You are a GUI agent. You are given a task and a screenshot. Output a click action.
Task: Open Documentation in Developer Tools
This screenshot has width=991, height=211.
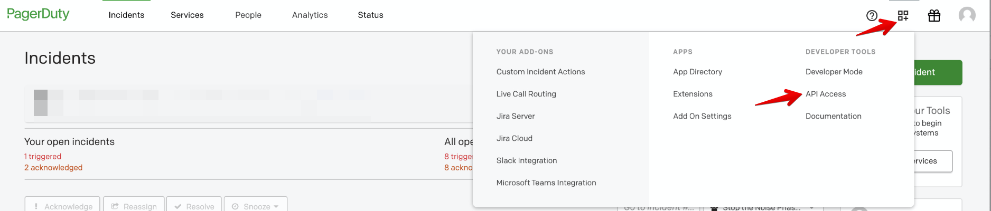coord(833,116)
